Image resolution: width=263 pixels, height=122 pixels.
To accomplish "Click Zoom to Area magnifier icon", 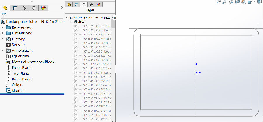I will click(225, 2).
